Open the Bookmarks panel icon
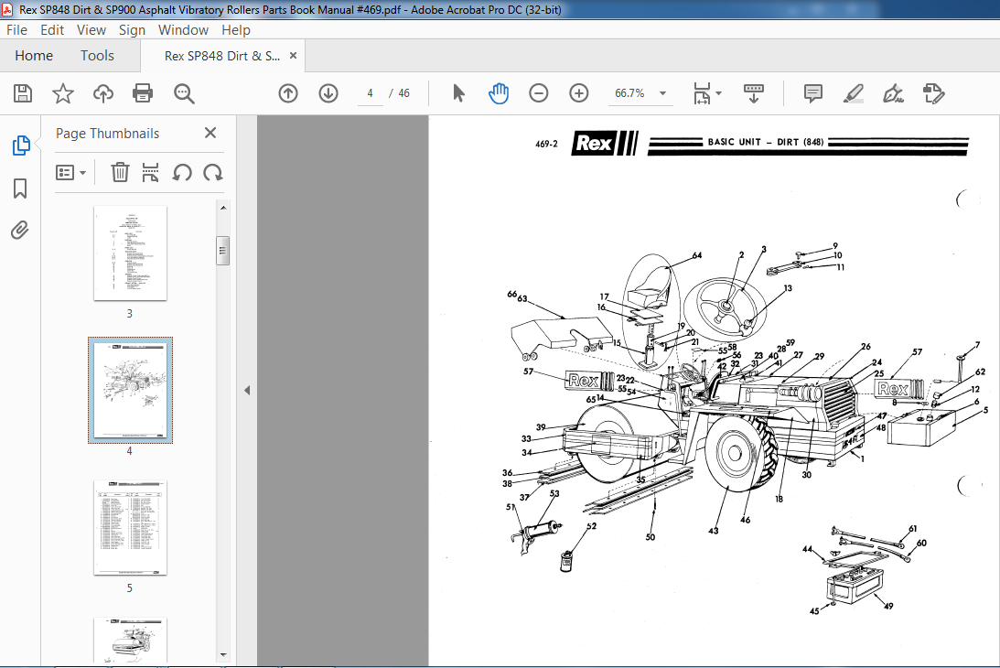 [x=20, y=189]
